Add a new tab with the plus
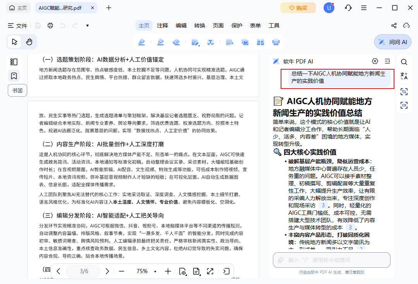Viewport: 418px width, 284px height. [x=108, y=8]
